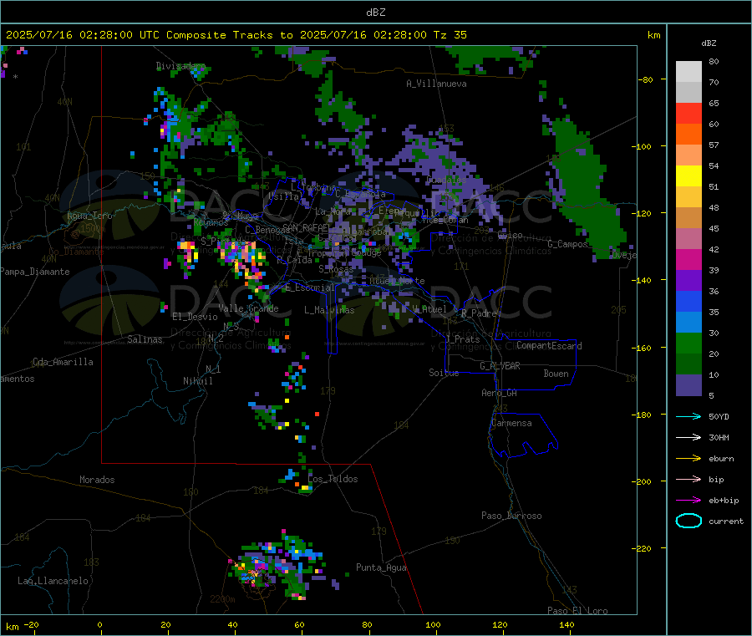Screen dimensions: 752x636
Task: Click the Bowen map label
Action: pos(556,374)
